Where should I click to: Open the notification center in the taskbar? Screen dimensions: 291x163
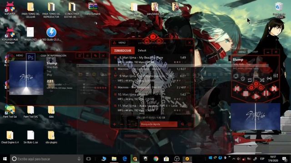tap(285, 159)
